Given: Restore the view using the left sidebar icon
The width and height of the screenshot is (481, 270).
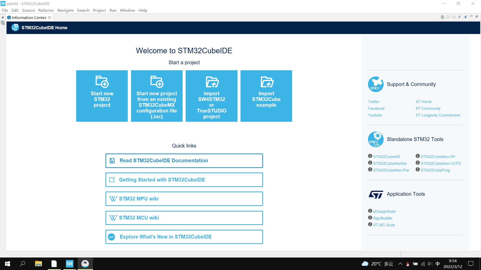Looking at the screenshot, I should point(3,17).
